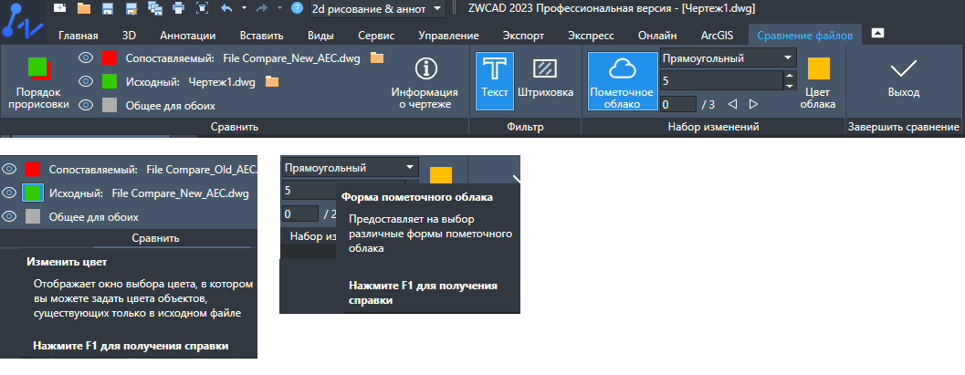
Task: Toggle the Текст filter icon
Action: [x=495, y=80]
